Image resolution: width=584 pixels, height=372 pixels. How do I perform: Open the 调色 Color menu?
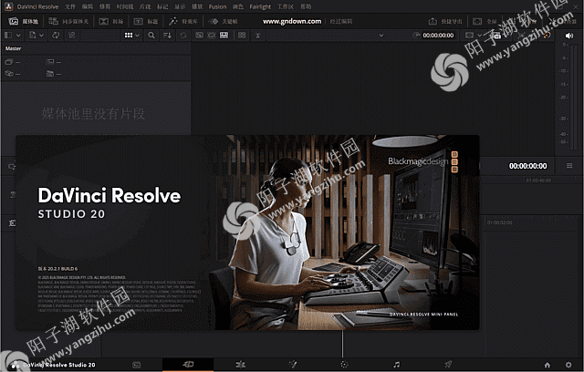[238, 6]
